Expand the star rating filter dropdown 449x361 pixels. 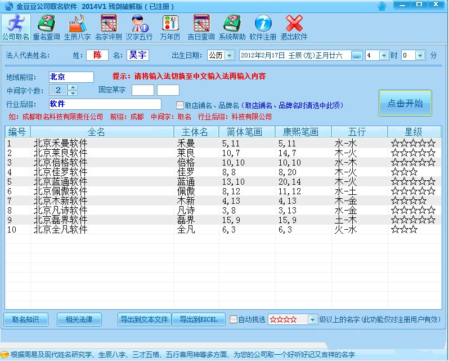click(313, 319)
